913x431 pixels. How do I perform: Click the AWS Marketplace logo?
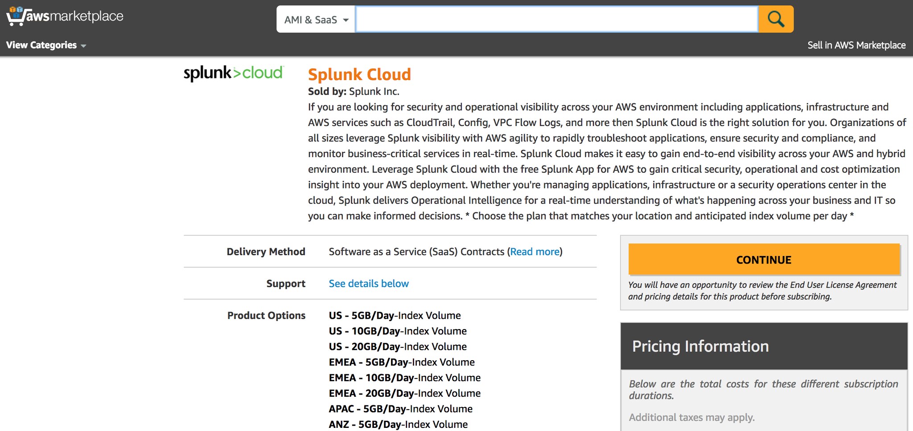click(65, 16)
